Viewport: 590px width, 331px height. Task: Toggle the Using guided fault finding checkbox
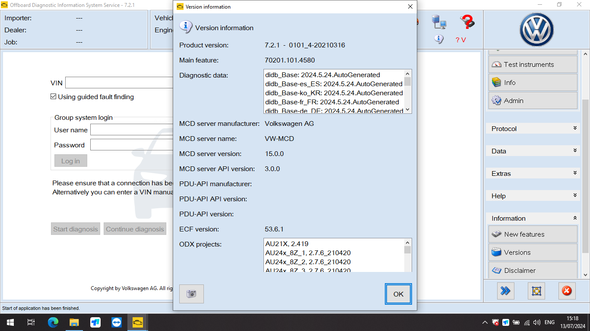[x=54, y=97]
